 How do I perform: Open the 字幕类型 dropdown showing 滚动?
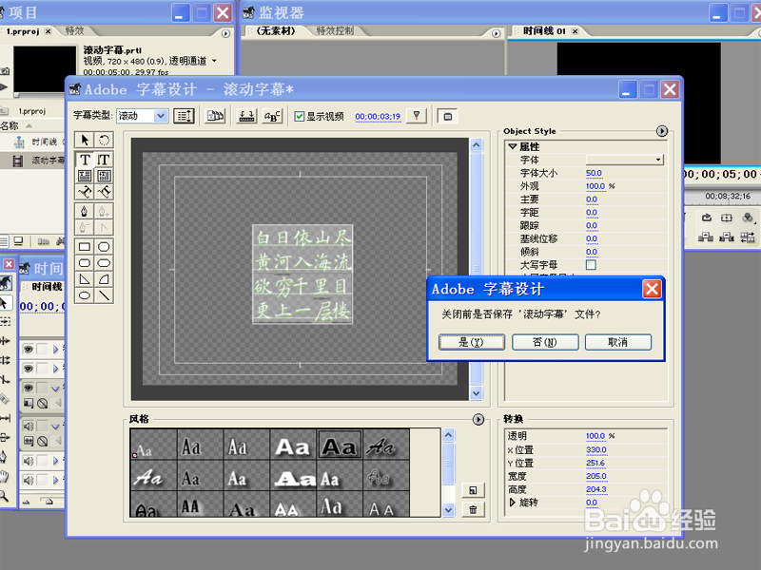click(x=143, y=116)
